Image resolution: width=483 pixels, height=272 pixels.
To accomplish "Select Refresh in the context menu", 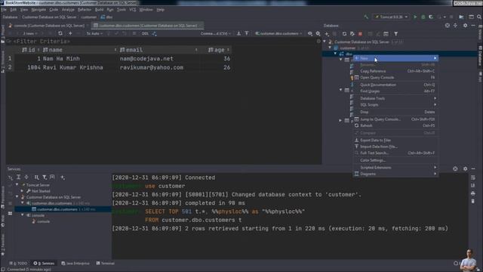I will (395, 126).
